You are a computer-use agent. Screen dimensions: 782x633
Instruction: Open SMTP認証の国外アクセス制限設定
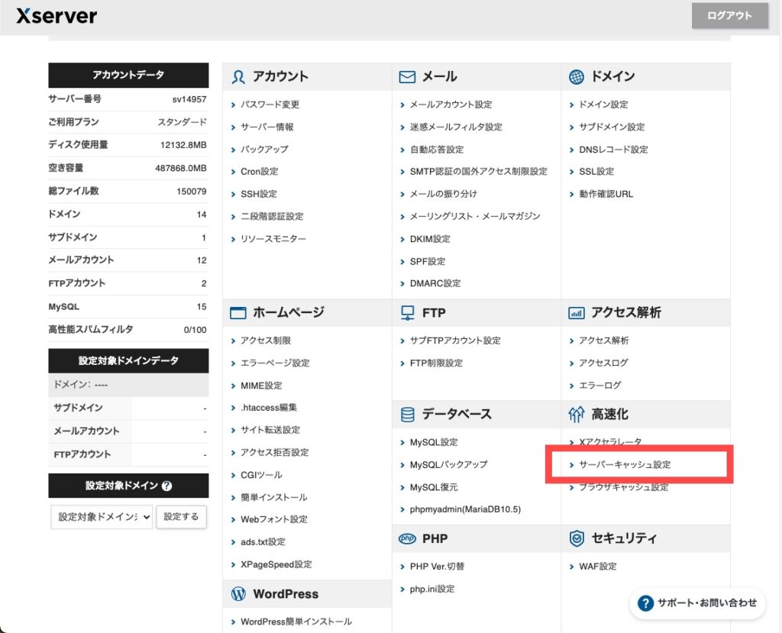pyautogui.click(x=478, y=172)
